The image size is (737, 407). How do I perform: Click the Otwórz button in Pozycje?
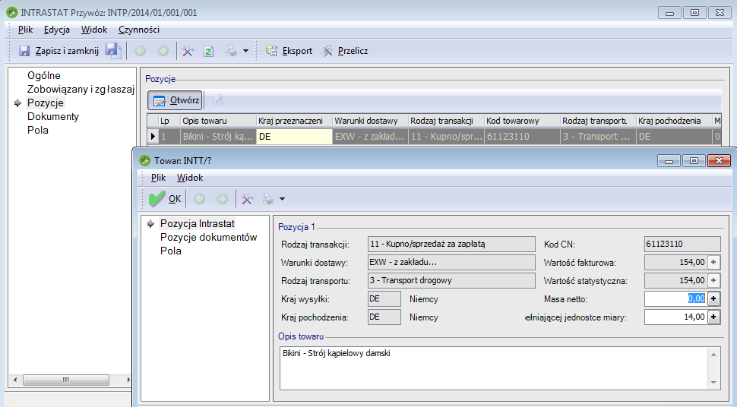(x=175, y=100)
